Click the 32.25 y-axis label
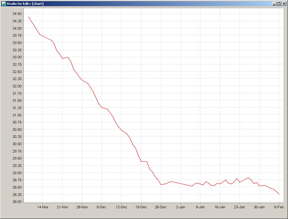 [17, 79]
